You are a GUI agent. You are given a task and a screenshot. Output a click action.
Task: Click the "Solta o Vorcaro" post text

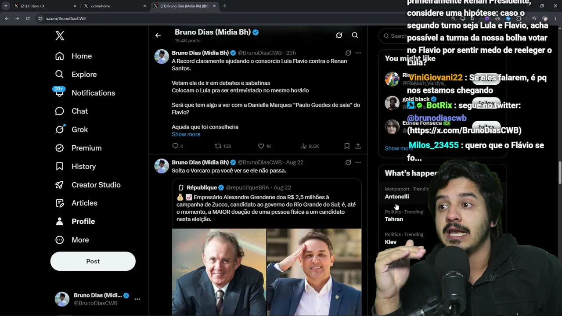(229, 171)
